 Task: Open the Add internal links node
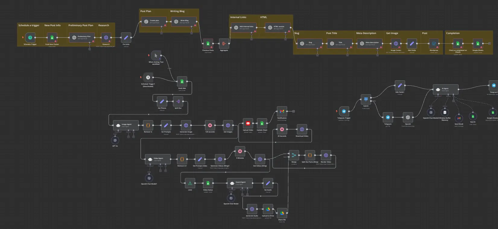244,28
